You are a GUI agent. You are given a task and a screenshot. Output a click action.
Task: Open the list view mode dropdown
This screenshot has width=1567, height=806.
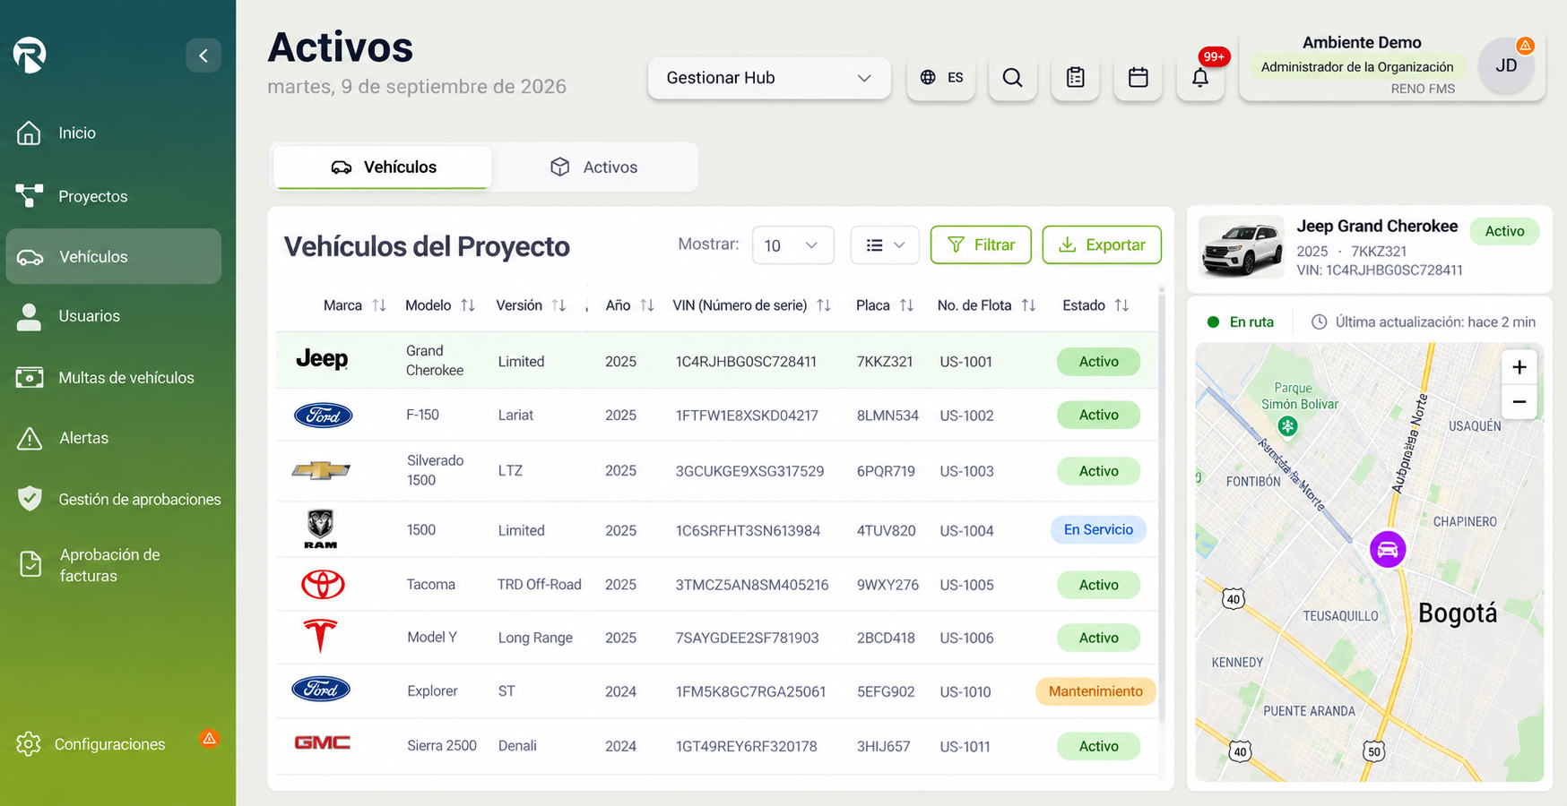(885, 245)
